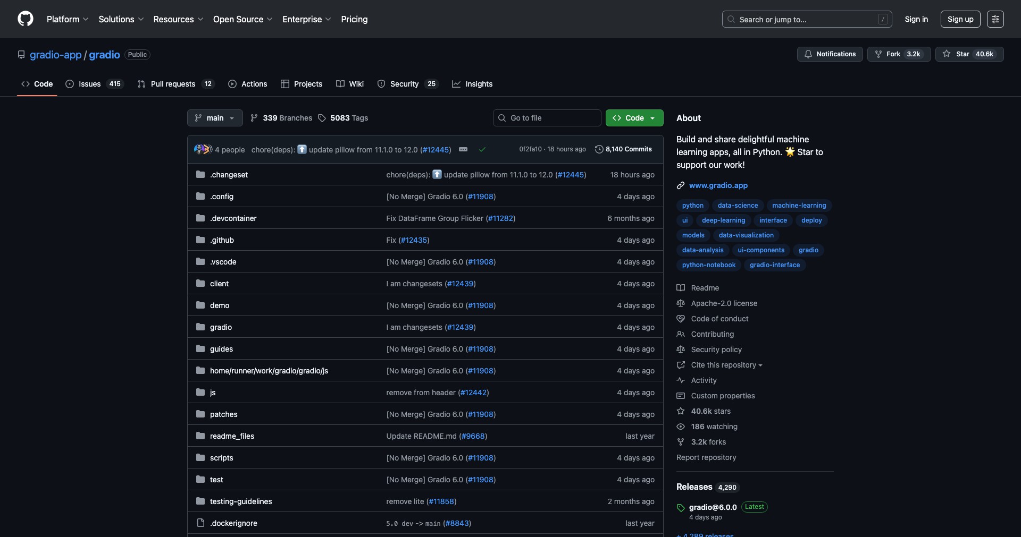Open the Projects tab
The height and width of the screenshot is (537, 1021).
(x=302, y=84)
